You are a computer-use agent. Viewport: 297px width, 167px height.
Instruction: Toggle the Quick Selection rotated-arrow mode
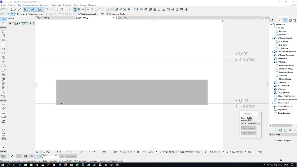click(24, 23)
